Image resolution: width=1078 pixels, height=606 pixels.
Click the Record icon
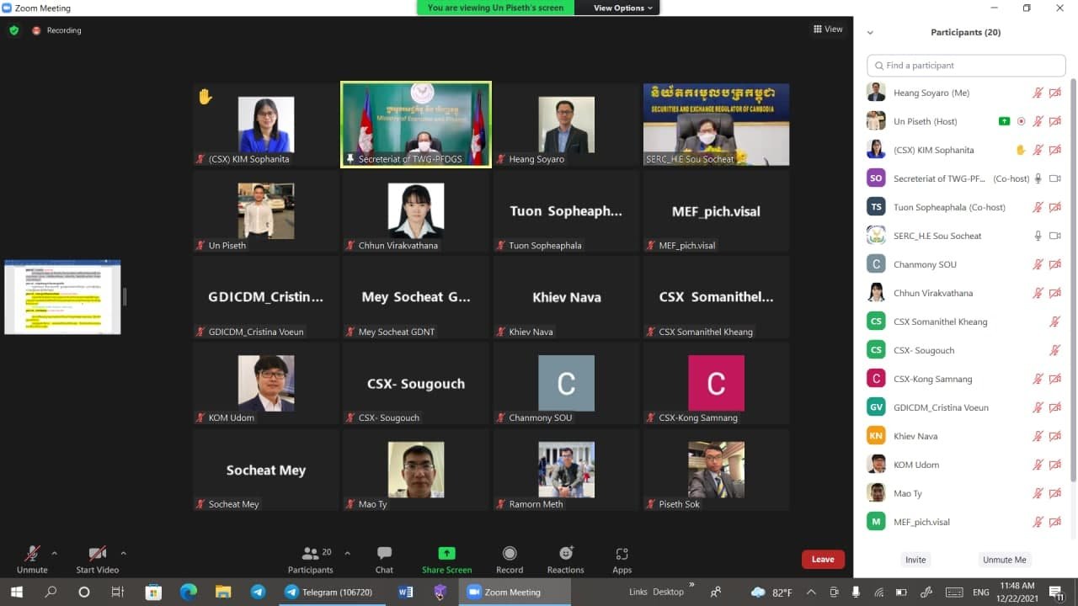509,554
